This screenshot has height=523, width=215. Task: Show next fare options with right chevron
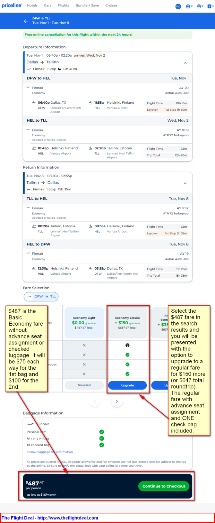click(x=117, y=401)
